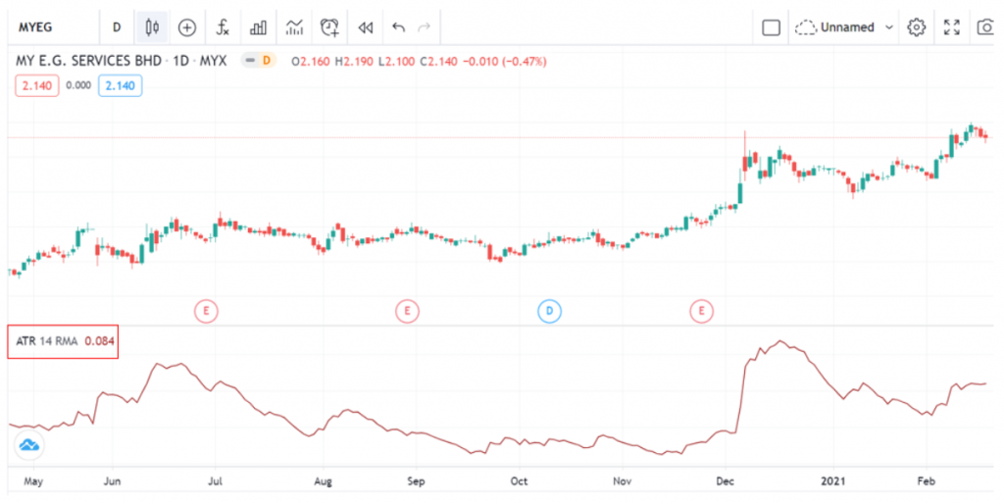Viewport: 1004px width, 504px height.
Task: Open the financials bar chart icon
Action: click(258, 27)
